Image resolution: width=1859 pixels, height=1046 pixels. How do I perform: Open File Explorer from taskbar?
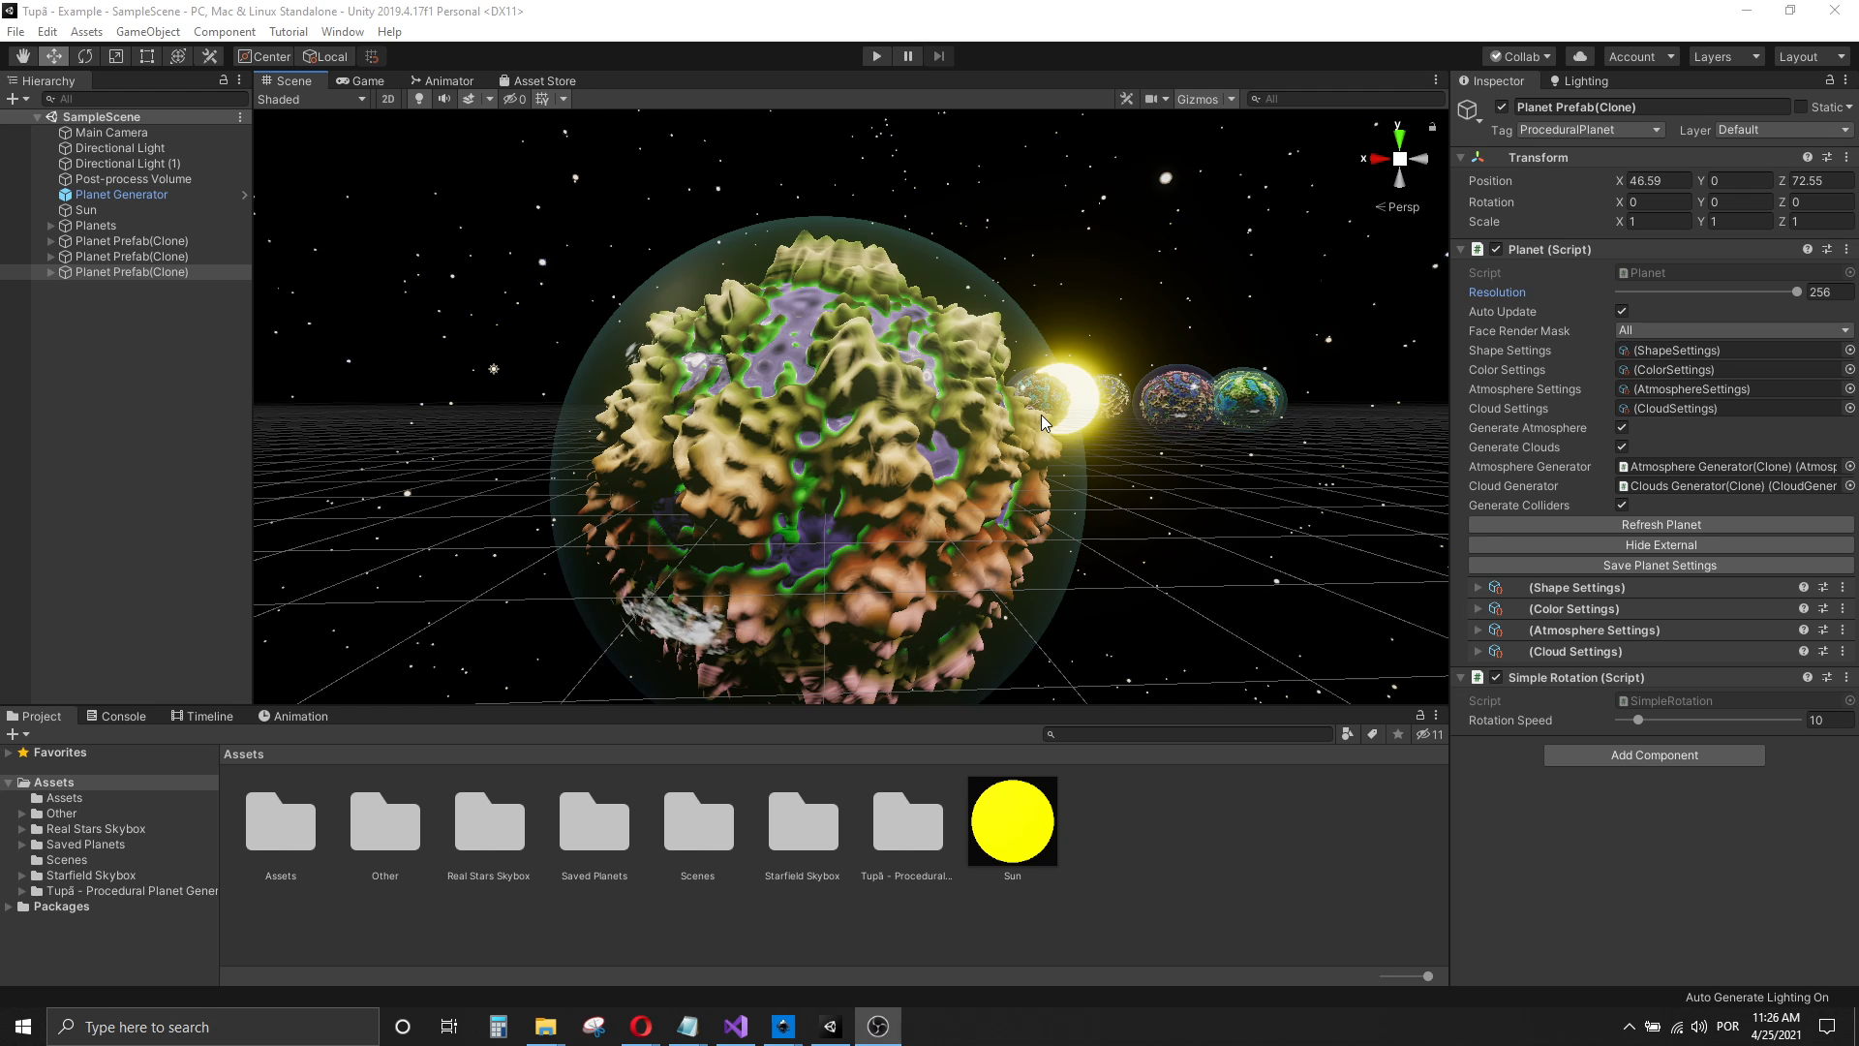click(545, 1027)
